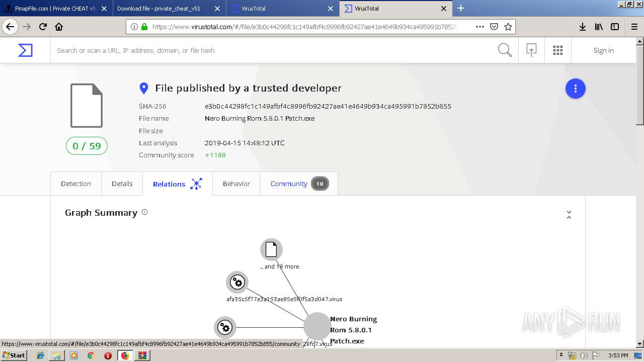Click the Firefox taskbar button

tap(125, 355)
